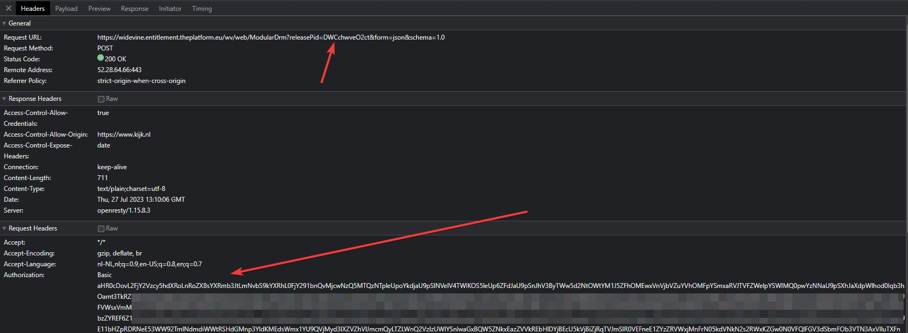Switch to the Response tab

pos(135,9)
